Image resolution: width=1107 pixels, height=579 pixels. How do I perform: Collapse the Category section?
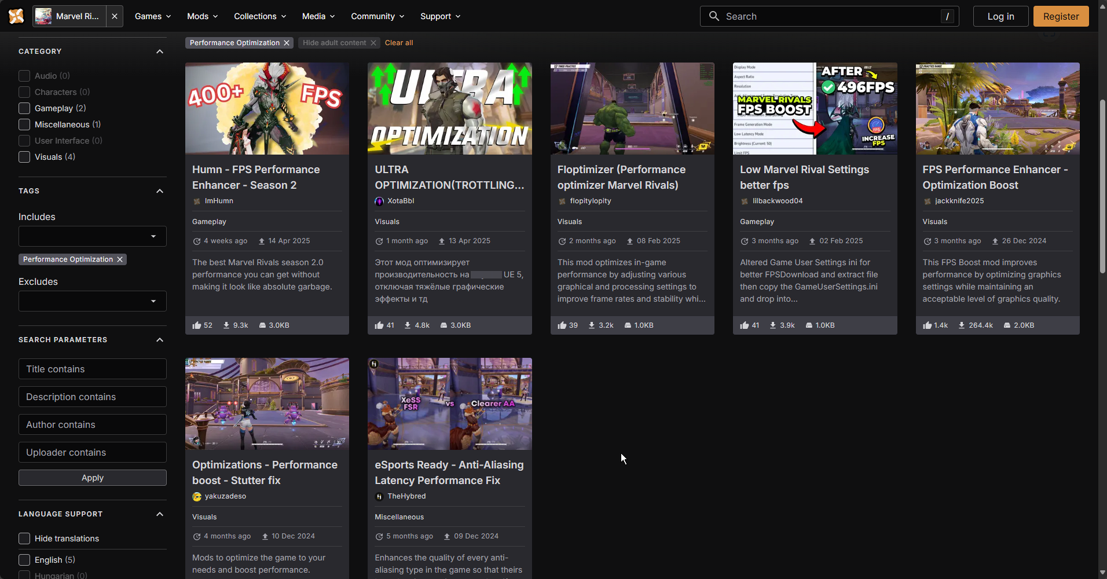[160, 52]
